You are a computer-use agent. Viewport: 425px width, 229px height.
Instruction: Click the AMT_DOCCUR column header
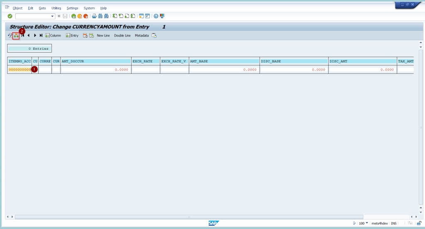pos(96,61)
